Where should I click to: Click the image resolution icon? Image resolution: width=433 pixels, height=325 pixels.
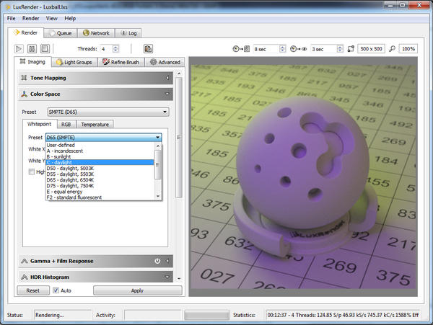tap(351, 49)
